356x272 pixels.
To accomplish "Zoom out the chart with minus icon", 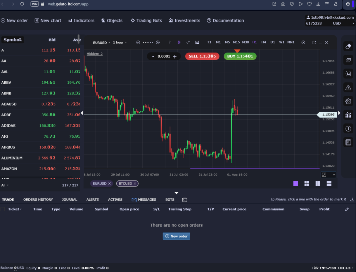I will (x=138, y=43).
